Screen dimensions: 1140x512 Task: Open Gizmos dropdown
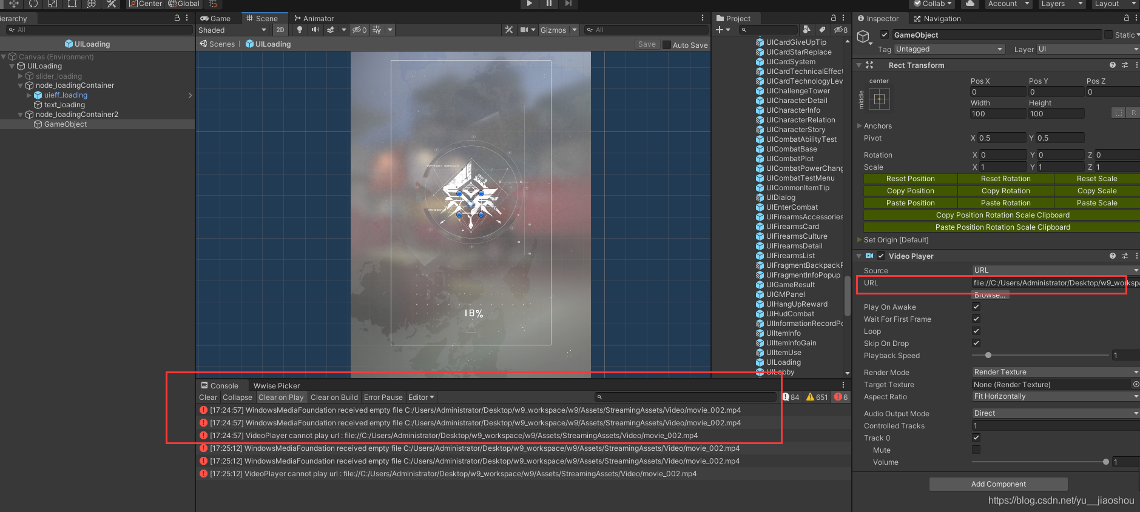tap(558, 30)
